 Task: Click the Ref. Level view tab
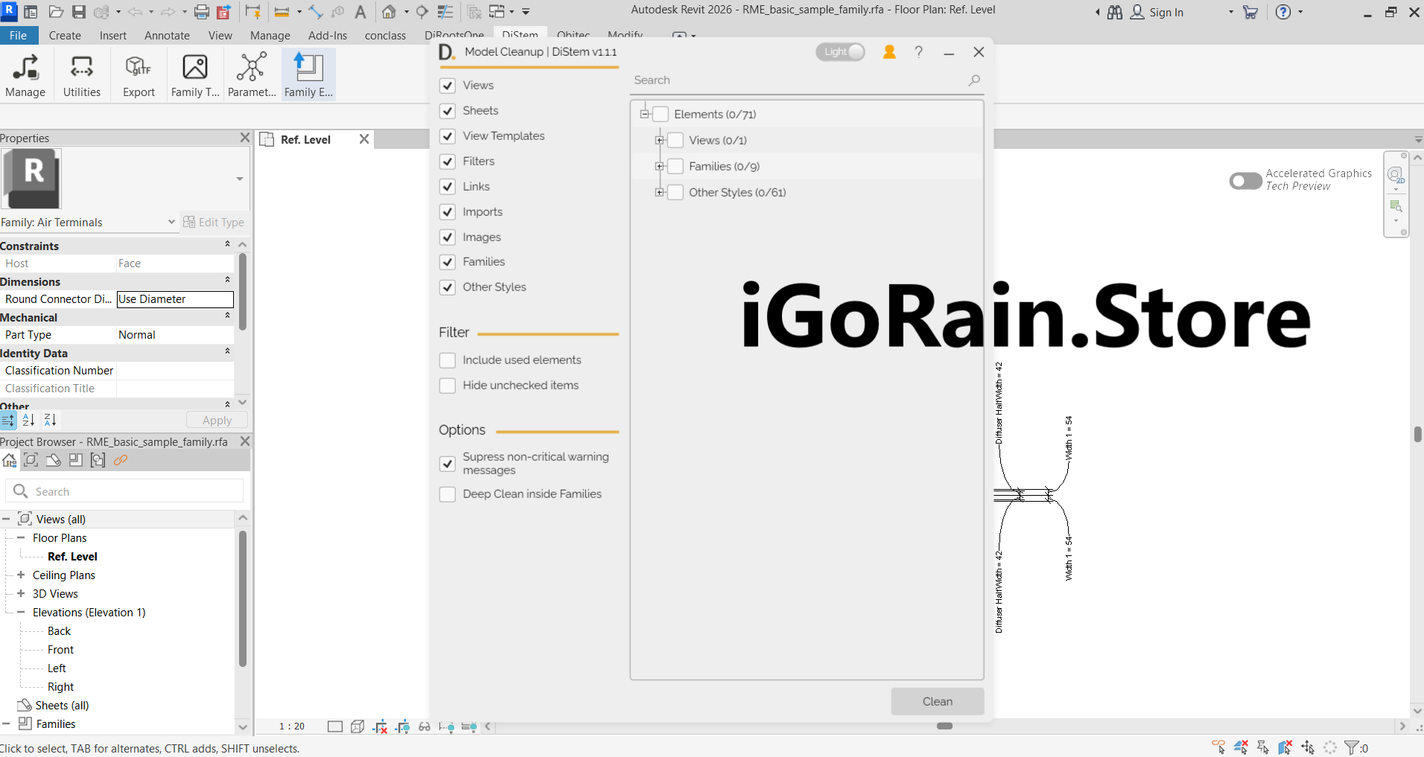(305, 139)
